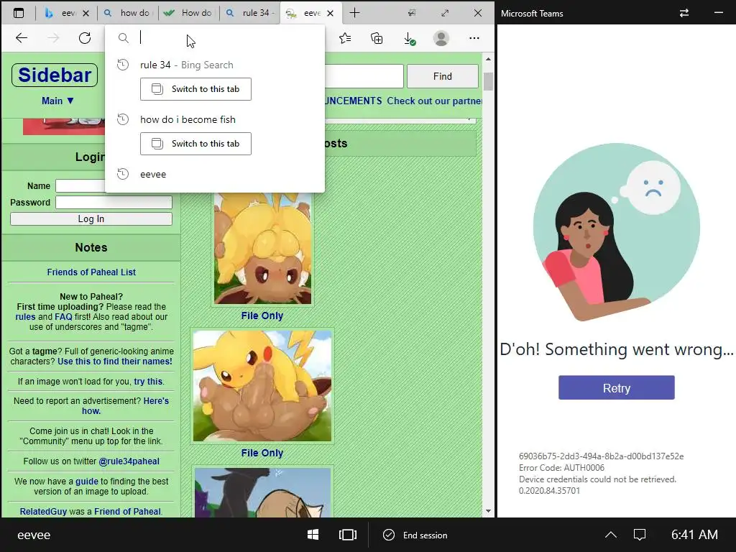
Task: Click the 6:41 AM clock
Action: point(694,535)
